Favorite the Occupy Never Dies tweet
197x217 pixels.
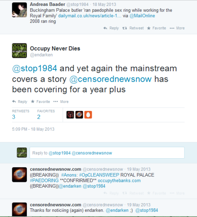(40, 101)
